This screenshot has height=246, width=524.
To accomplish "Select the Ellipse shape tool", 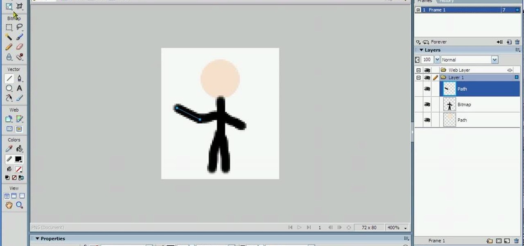I will pyautogui.click(x=9, y=88).
